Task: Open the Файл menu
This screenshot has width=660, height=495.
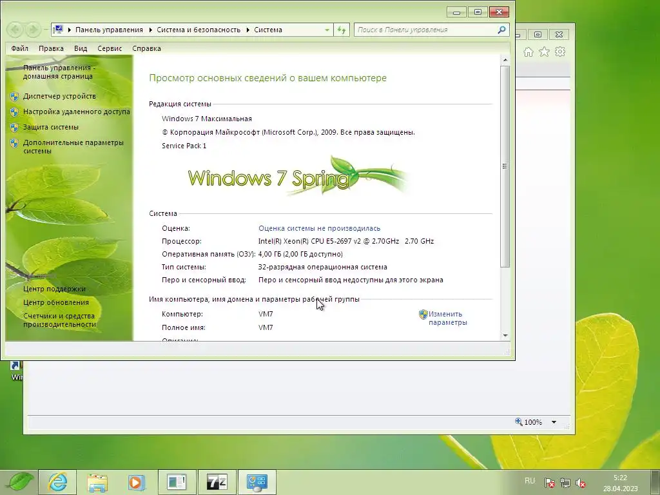Action: click(x=20, y=48)
